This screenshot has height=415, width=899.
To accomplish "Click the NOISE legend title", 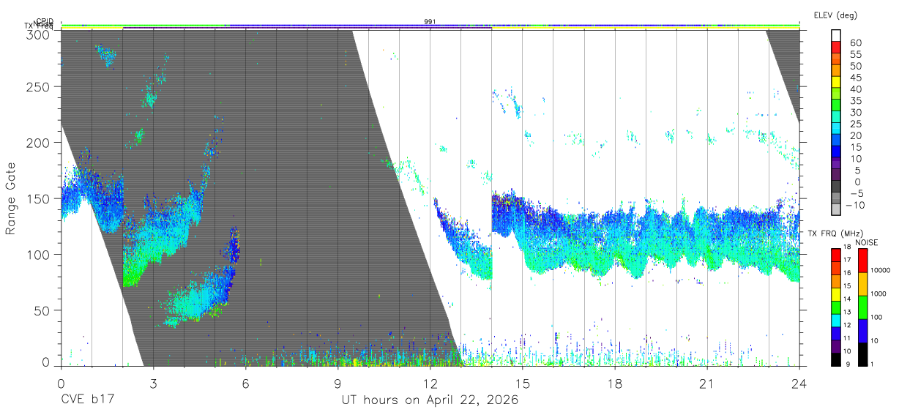I will (867, 242).
